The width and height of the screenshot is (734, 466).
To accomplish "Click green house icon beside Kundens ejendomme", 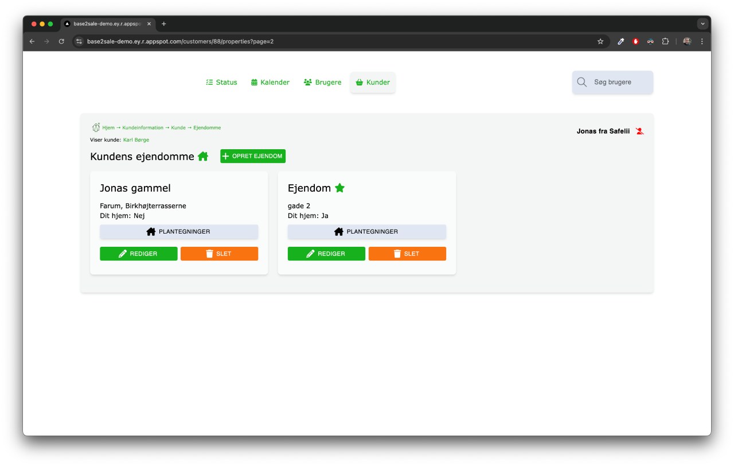I will [x=203, y=156].
